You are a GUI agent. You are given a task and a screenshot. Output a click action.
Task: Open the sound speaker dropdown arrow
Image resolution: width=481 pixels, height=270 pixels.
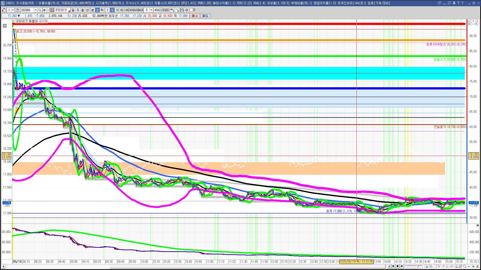(x=48, y=10)
